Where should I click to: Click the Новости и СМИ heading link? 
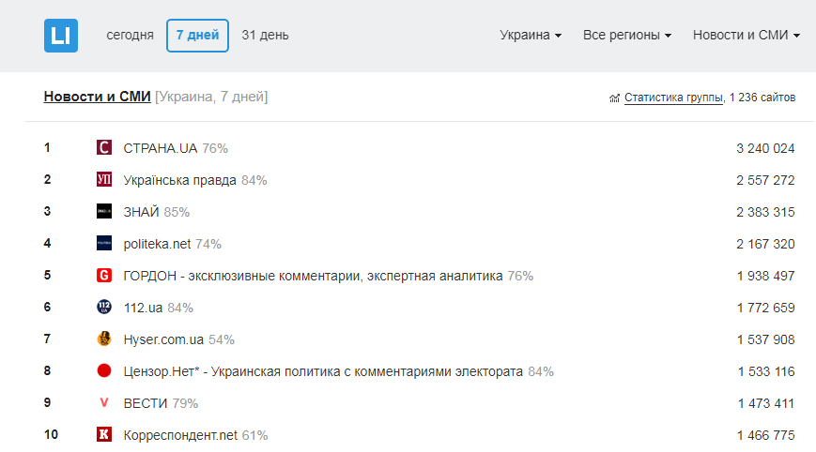(98, 97)
